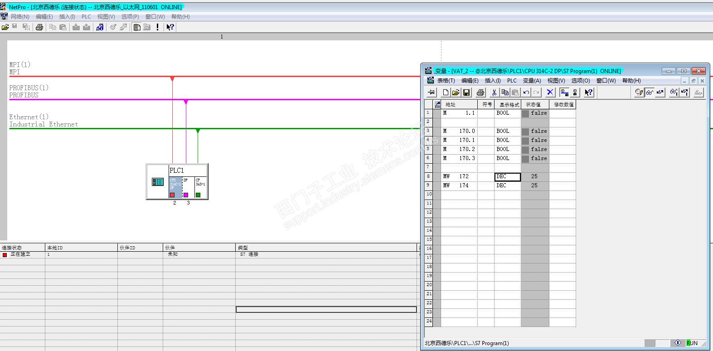Click the configure connection icon in variable toolbar
Screen dimensions: 713x351
point(564,93)
